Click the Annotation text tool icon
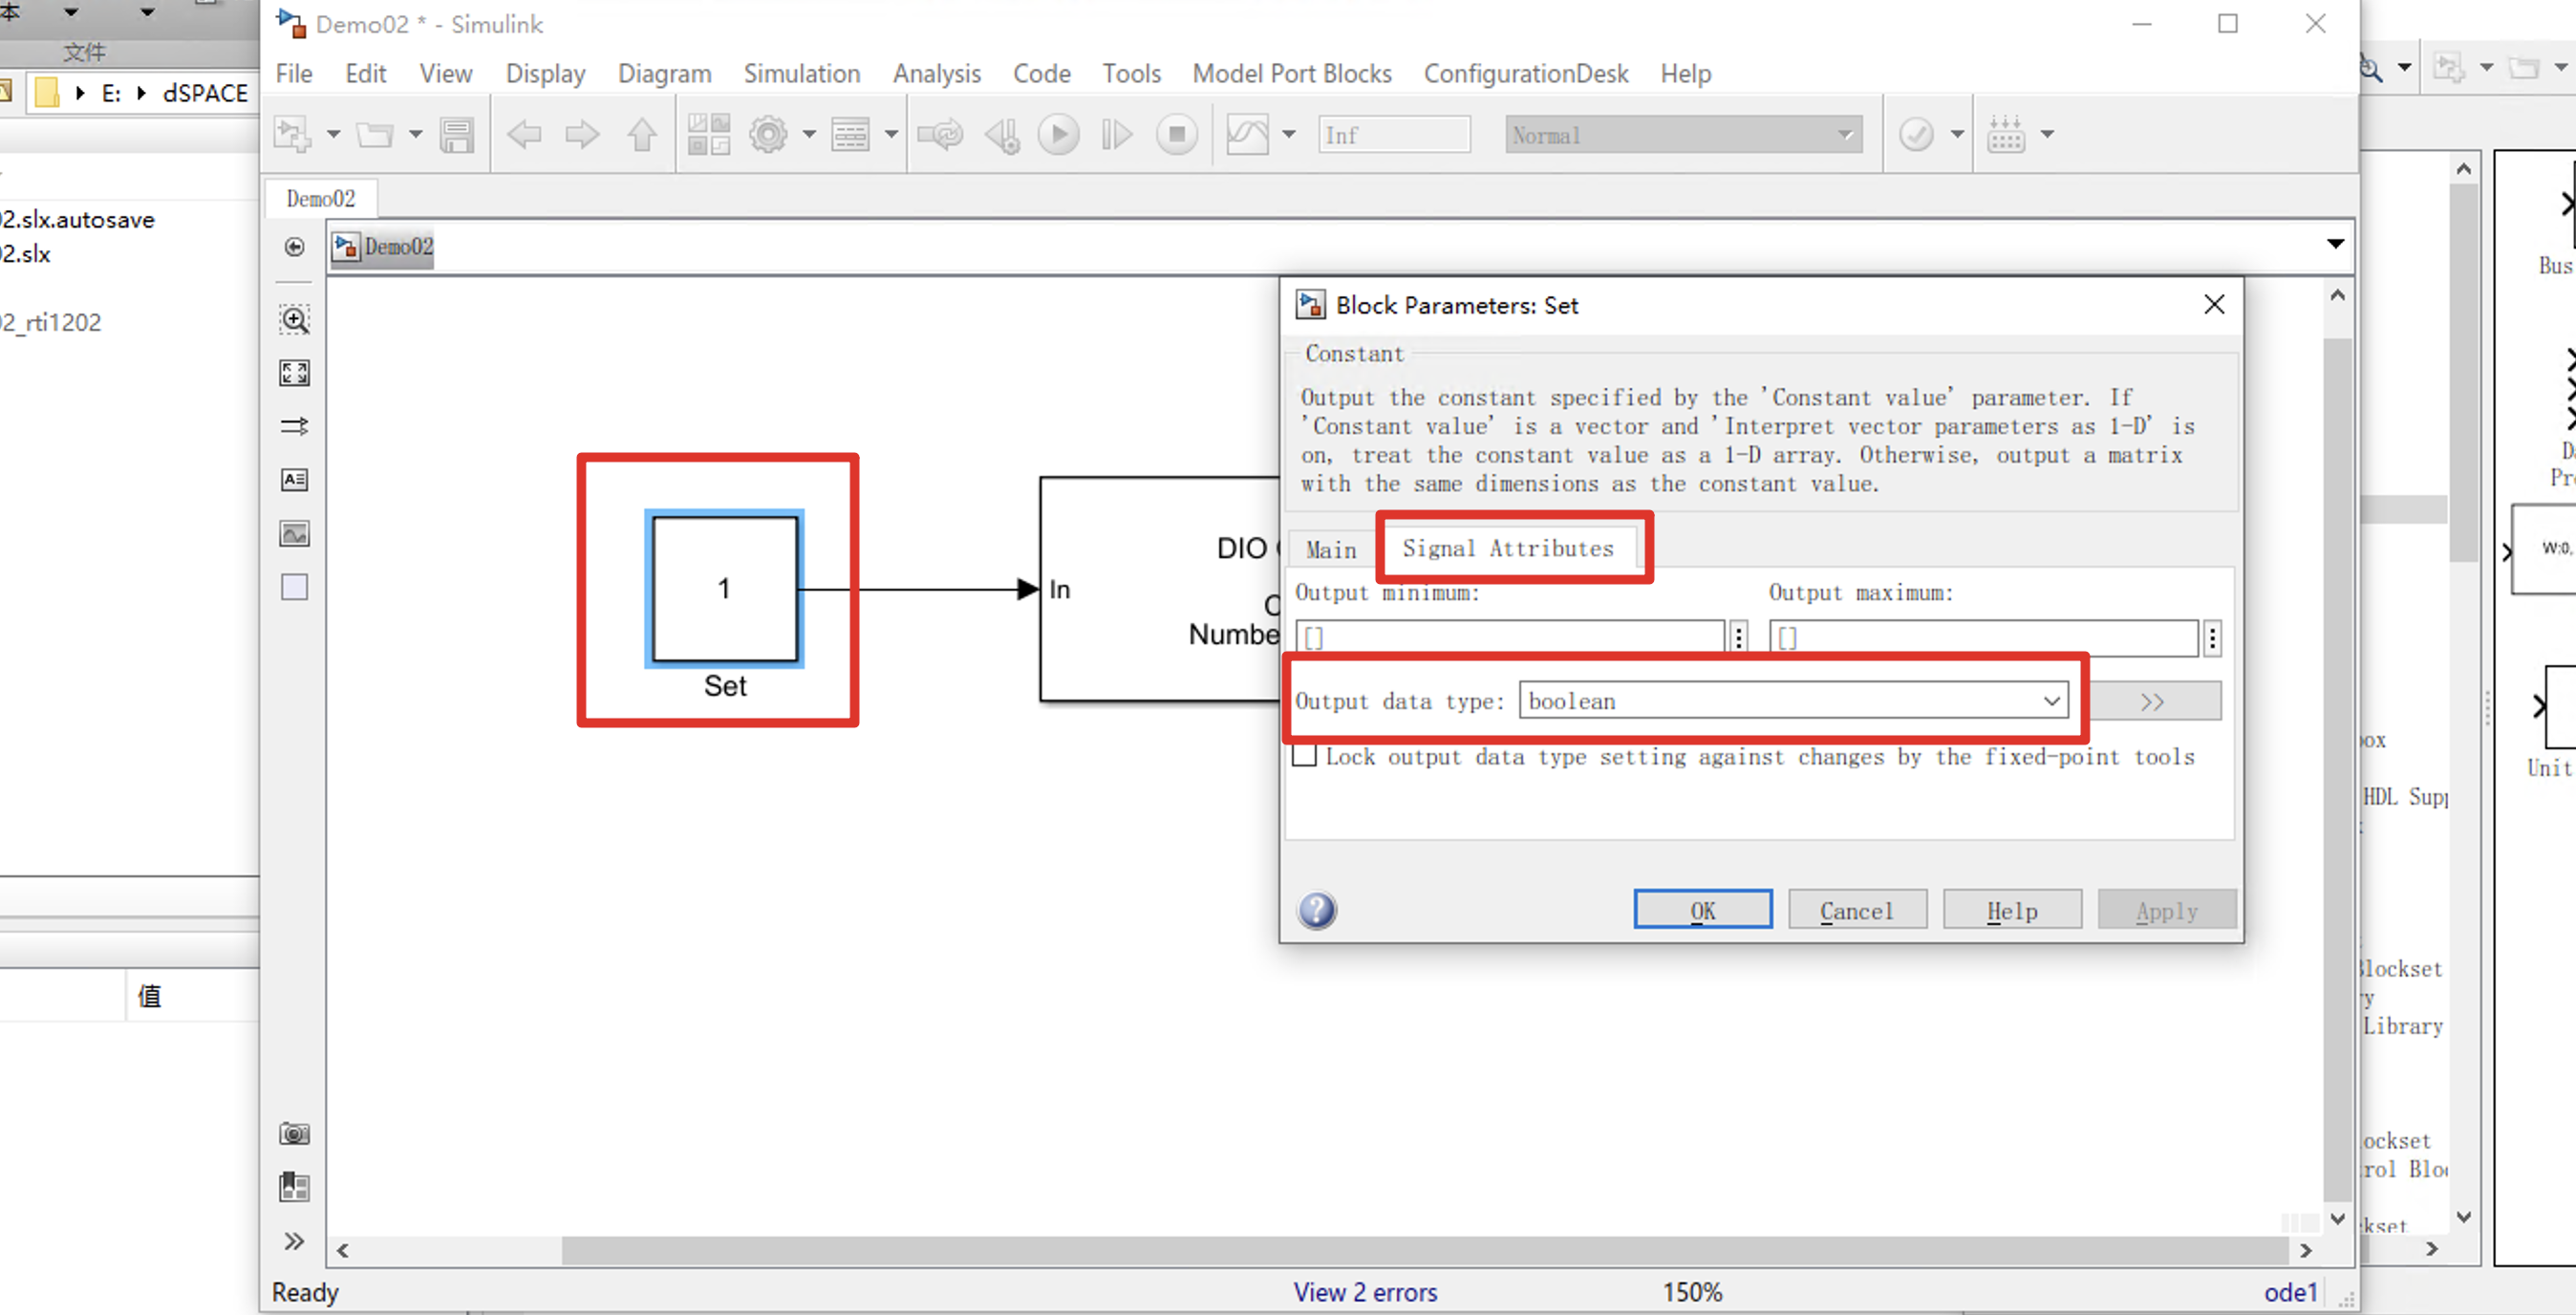2576x1315 pixels. [x=294, y=480]
